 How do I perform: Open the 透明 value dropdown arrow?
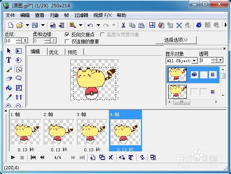pos(220,60)
